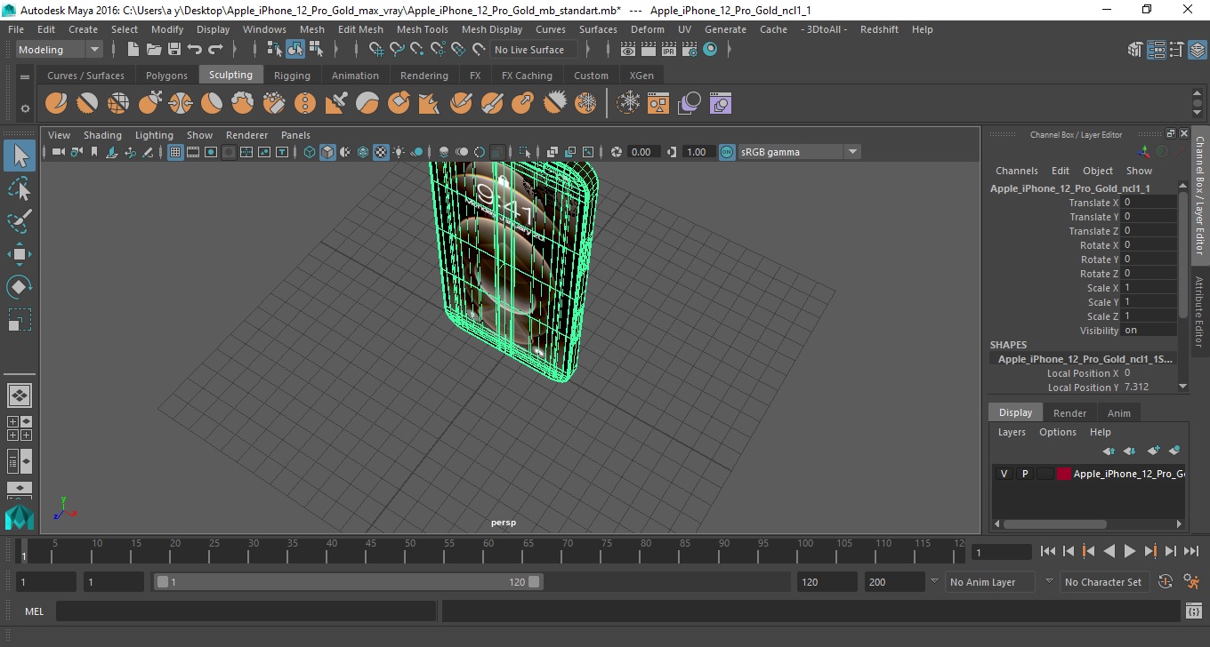This screenshot has height=647, width=1210.
Task: Activate the Scale tool in toolbox
Action: [20, 320]
